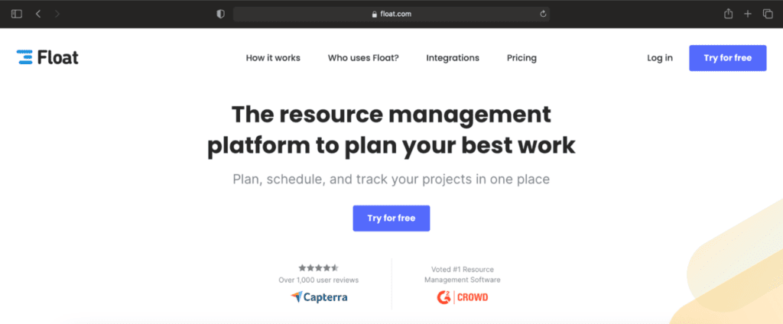Click the Capterra logo
Image resolution: width=783 pixels, height=324 pixels.
tap(319, 296)
